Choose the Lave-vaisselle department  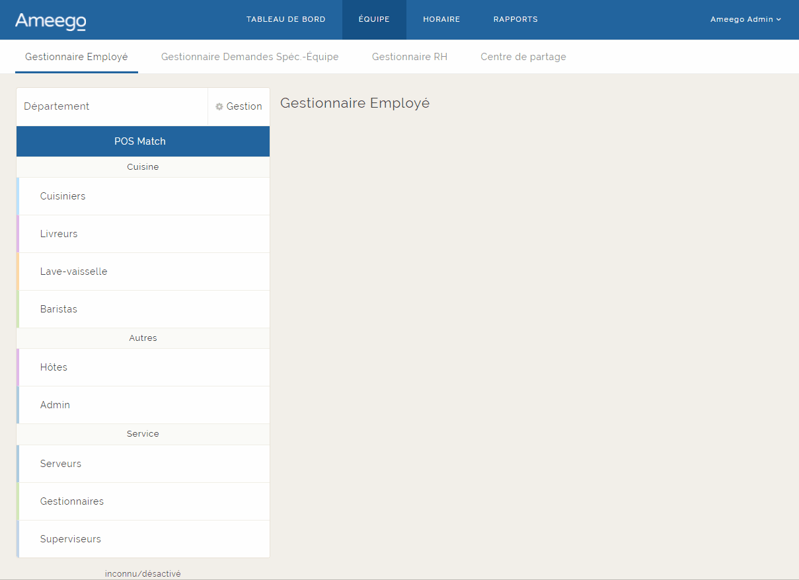[73, 272]
